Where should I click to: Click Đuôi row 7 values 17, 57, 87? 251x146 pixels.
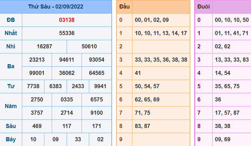point(227,113)
